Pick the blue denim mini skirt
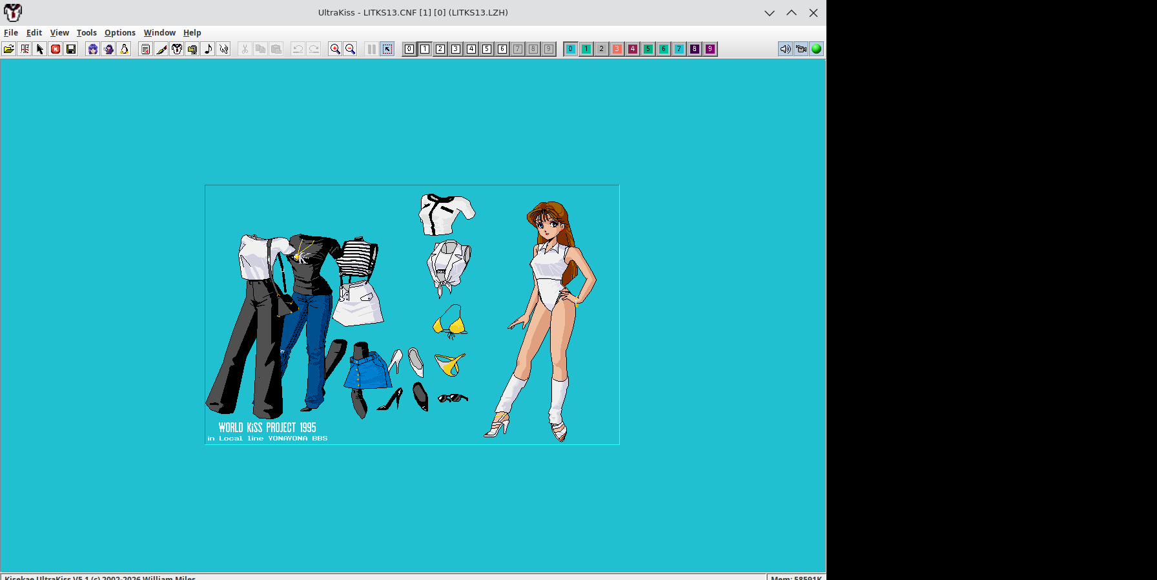 [x=368, y=370]
